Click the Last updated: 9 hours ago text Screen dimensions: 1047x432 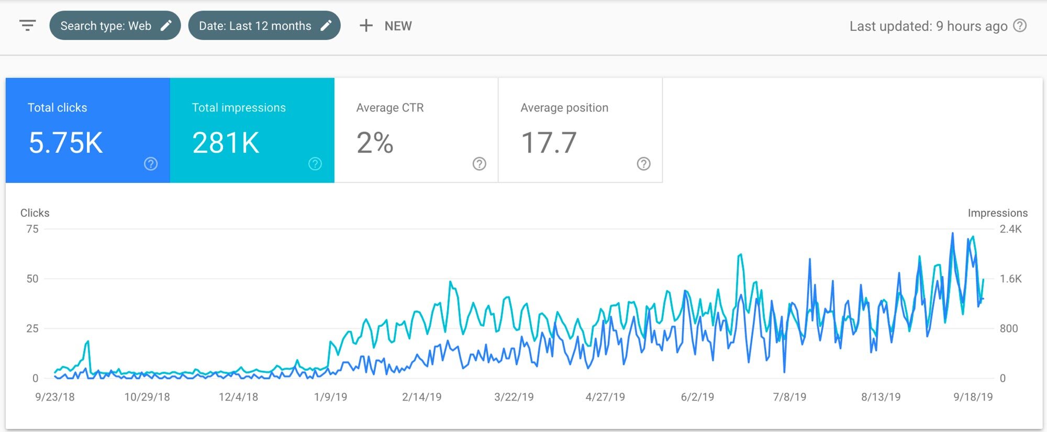[928, 26]
